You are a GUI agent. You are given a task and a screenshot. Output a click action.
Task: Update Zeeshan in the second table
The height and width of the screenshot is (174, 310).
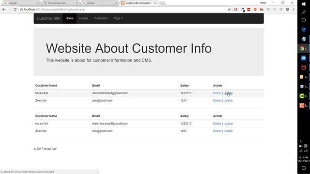coord(228,131)
